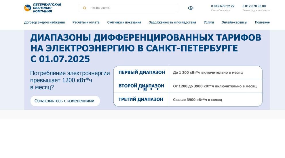Open 'Задолженность и последствия' menu

point(172,22)
